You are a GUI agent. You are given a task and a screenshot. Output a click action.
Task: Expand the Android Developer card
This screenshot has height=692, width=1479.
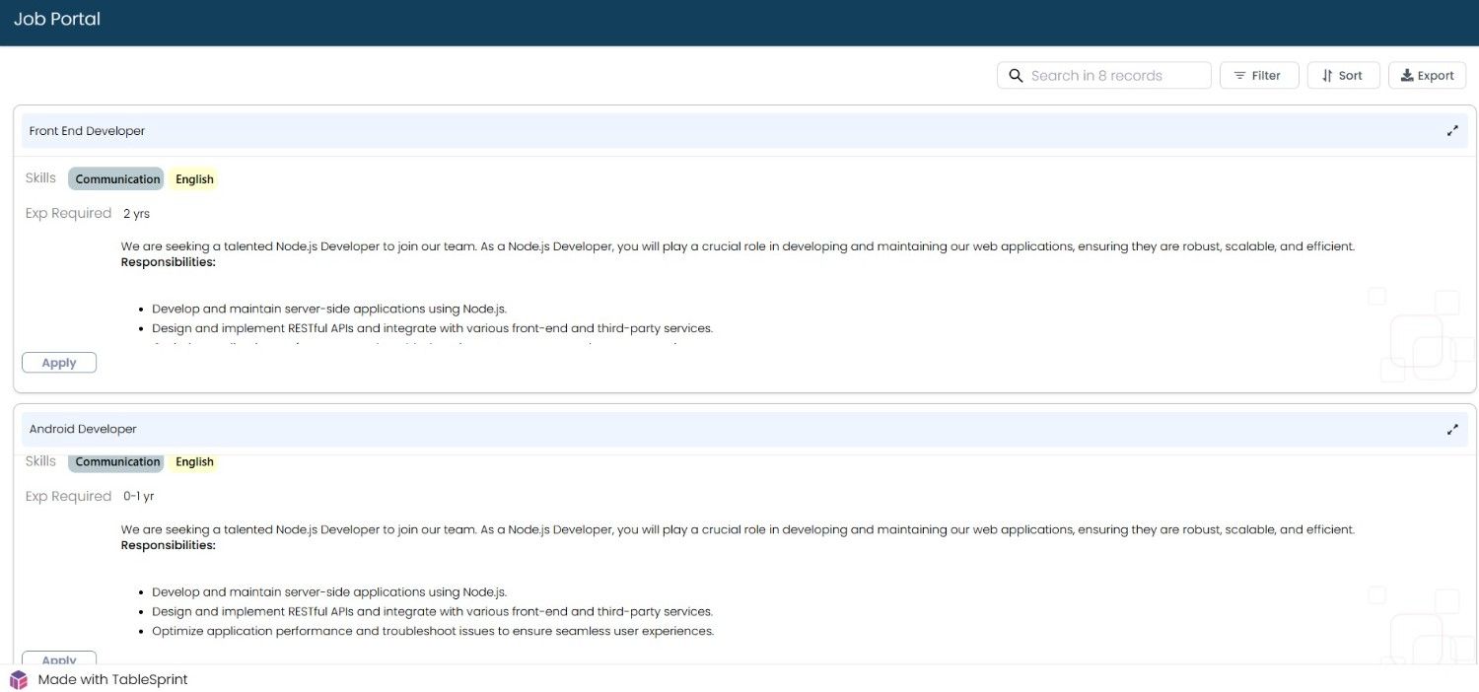click(x=1452, y=430)
